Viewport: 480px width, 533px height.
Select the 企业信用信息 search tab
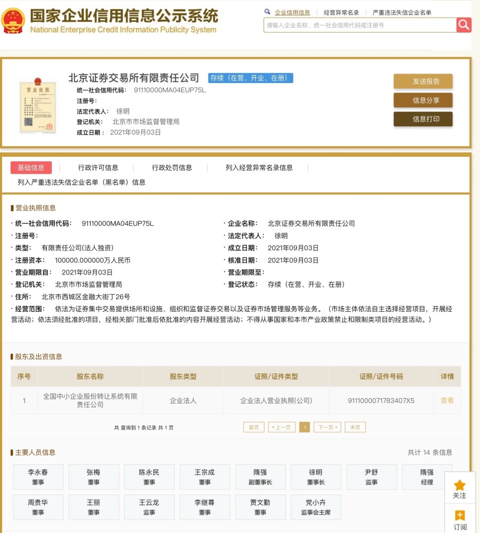(x=292, y=13)
